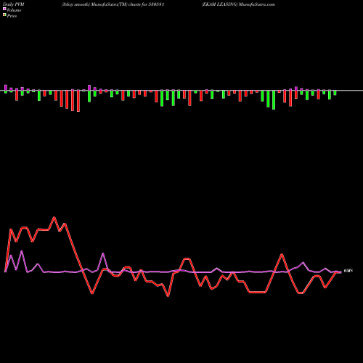Click the '(EKAM LEASING) MunafaSutra.com' header text
The image size is (363, 363).
238,4
